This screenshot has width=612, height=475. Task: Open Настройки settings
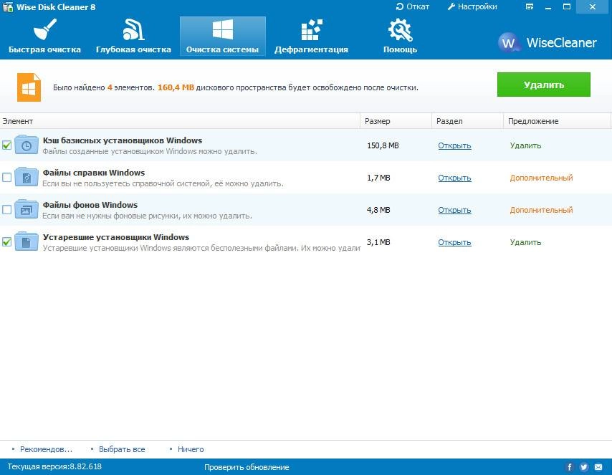(472, 6)
